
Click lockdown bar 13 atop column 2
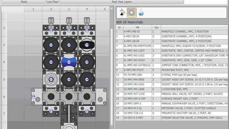(51, 30)
